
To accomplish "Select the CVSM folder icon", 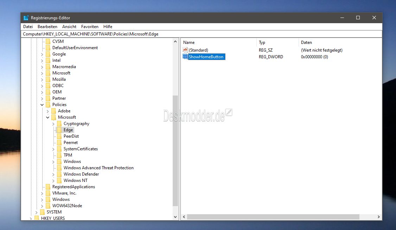I will pos(48,41).
